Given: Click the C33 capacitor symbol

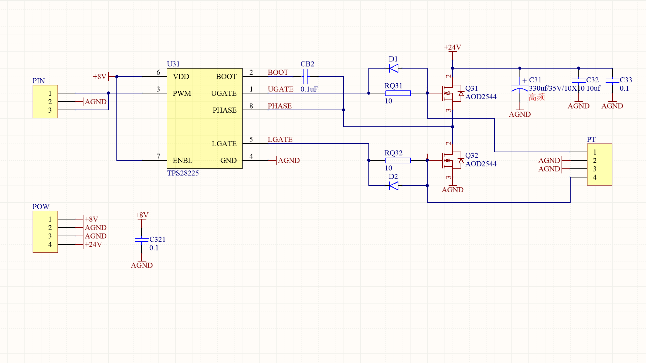Looking at the screenshot, I should point(612,81).
